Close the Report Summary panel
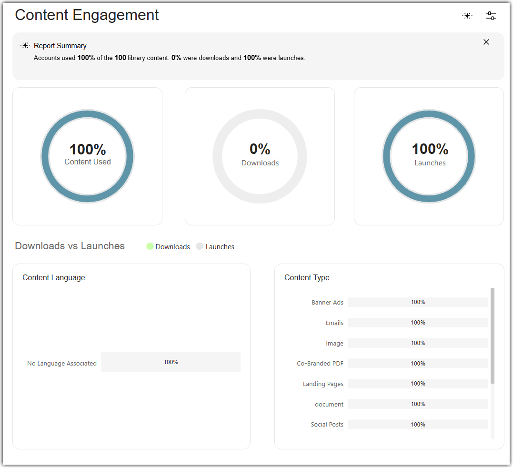The image size is (513, 468). 486,42
